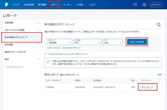The width and height of the screenshot is (167, 110).
Task: Click the レポートを作成 button
Action: click(x=137, y=42)
